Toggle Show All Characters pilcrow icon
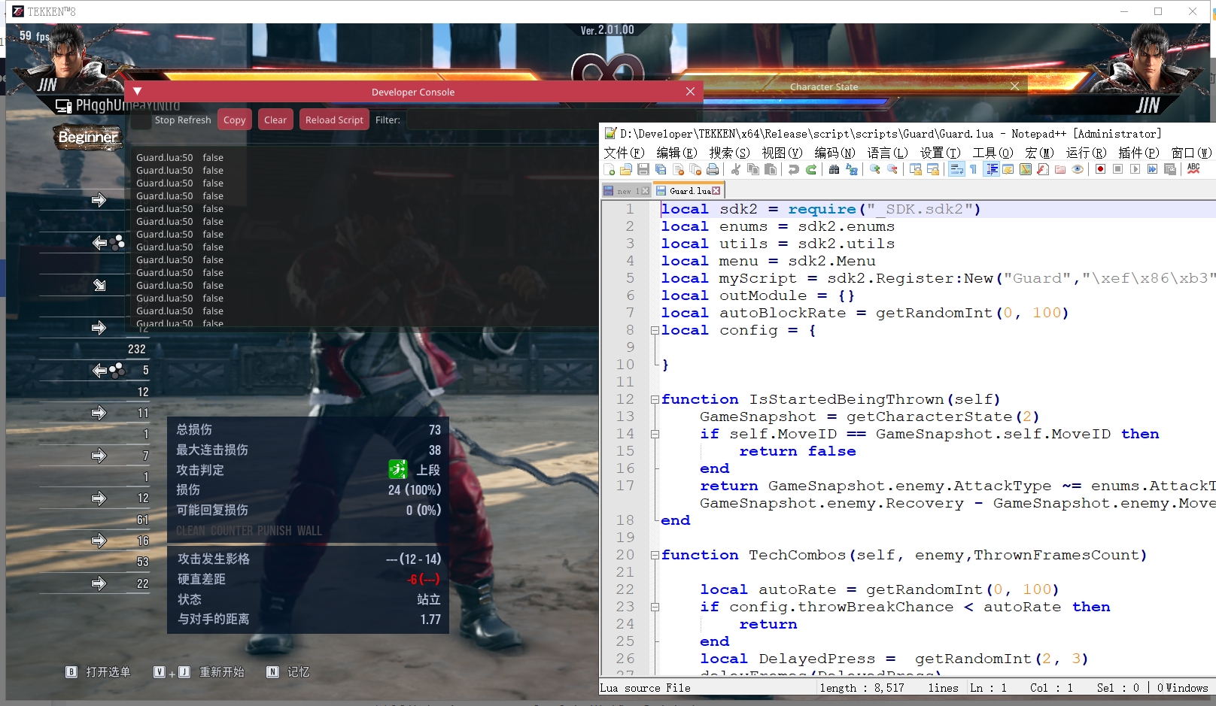1216x706 pixels. tap(974, 170)
